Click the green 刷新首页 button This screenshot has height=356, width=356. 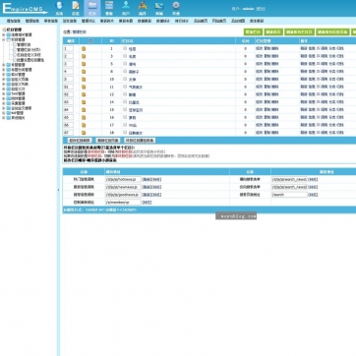point(273,31)
